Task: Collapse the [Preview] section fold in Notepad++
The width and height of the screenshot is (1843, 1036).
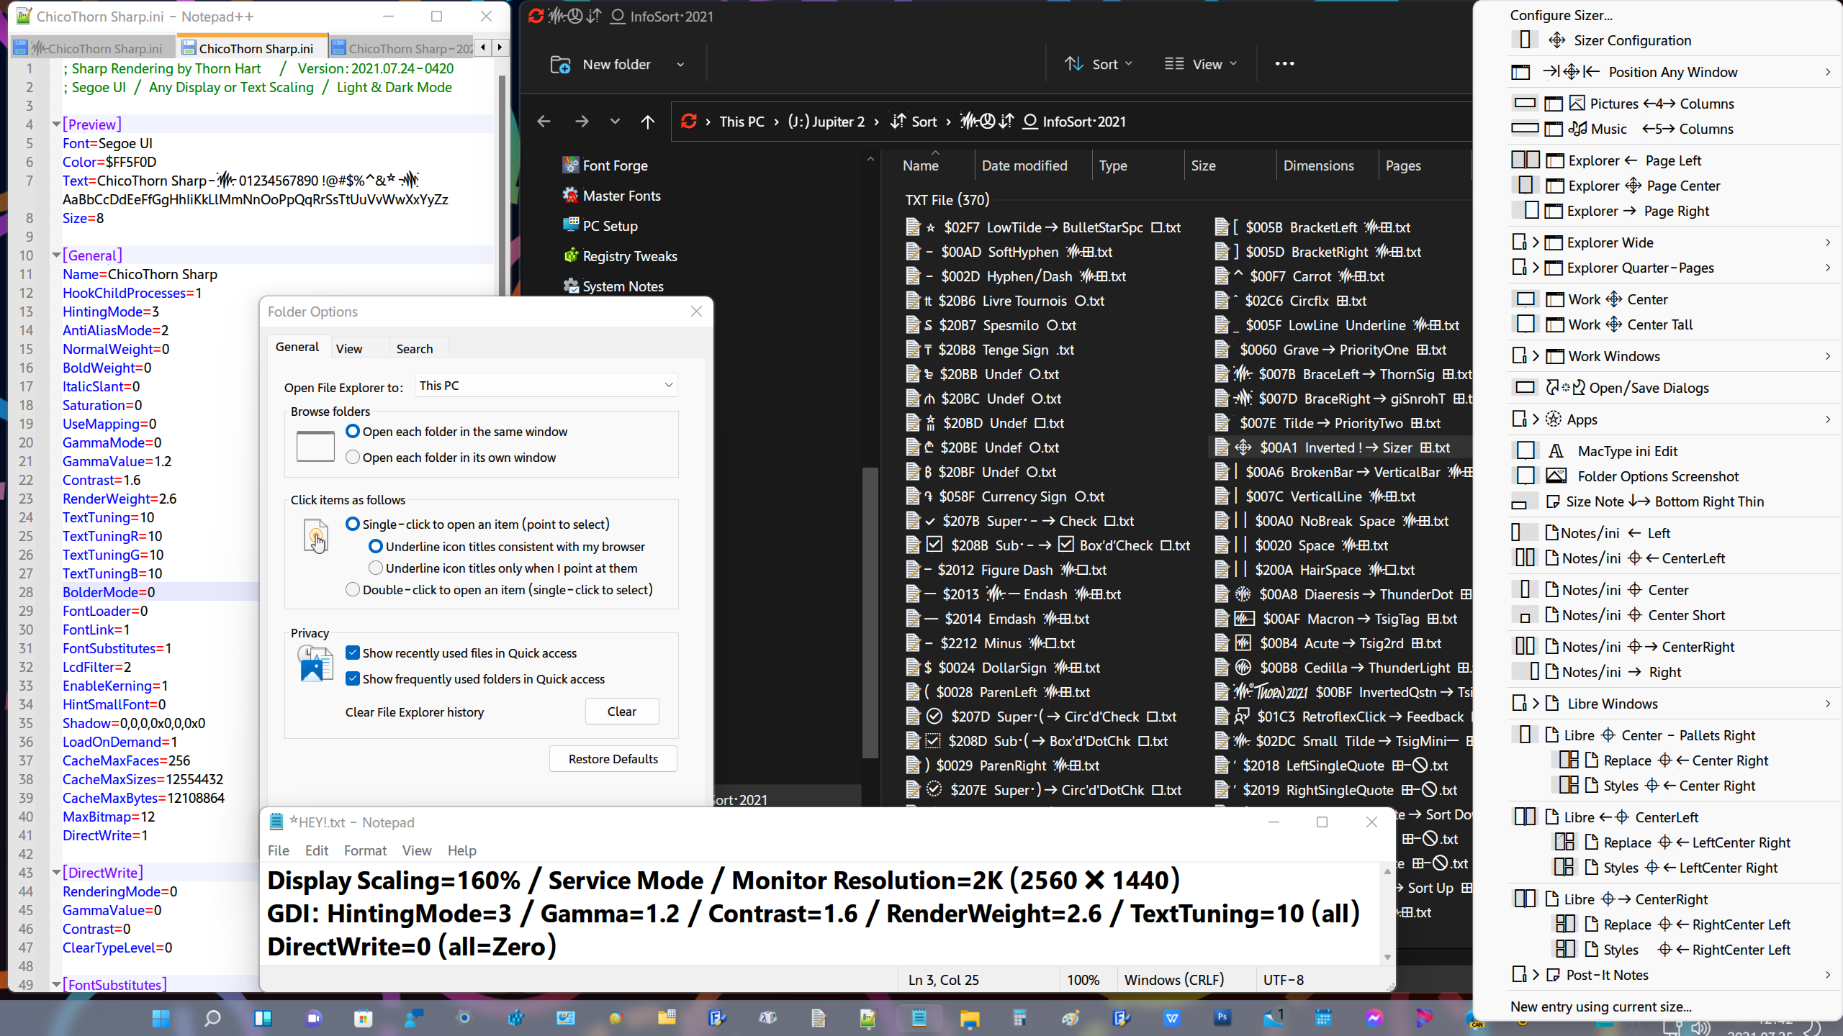Action: (x=56, y=123)
